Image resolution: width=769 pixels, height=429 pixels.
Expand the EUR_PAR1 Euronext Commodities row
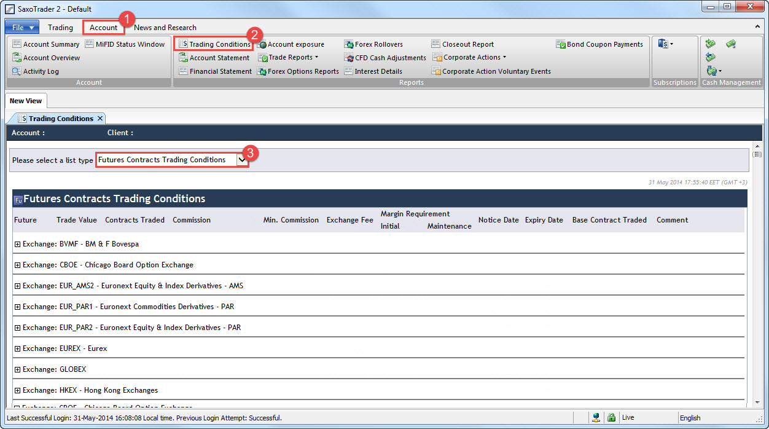click(x=17, y=307)
